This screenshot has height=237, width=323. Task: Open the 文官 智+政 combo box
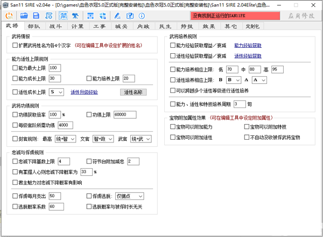[102, 139]
